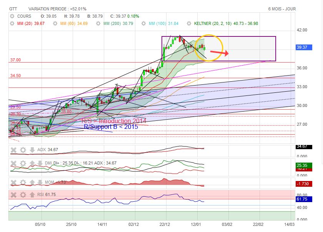Click the blue 39.37 current price tag
Viewport: 323px width, 232px height.
click(304, 47)
